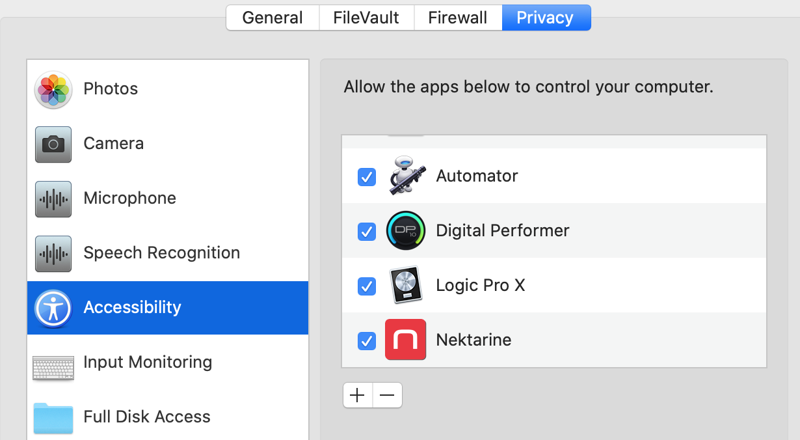
Task: Click the Camera icon in privacy list
Action: 53,144
